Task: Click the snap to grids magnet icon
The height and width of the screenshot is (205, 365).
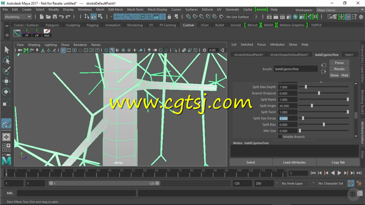Action: [x=188, y=17]
